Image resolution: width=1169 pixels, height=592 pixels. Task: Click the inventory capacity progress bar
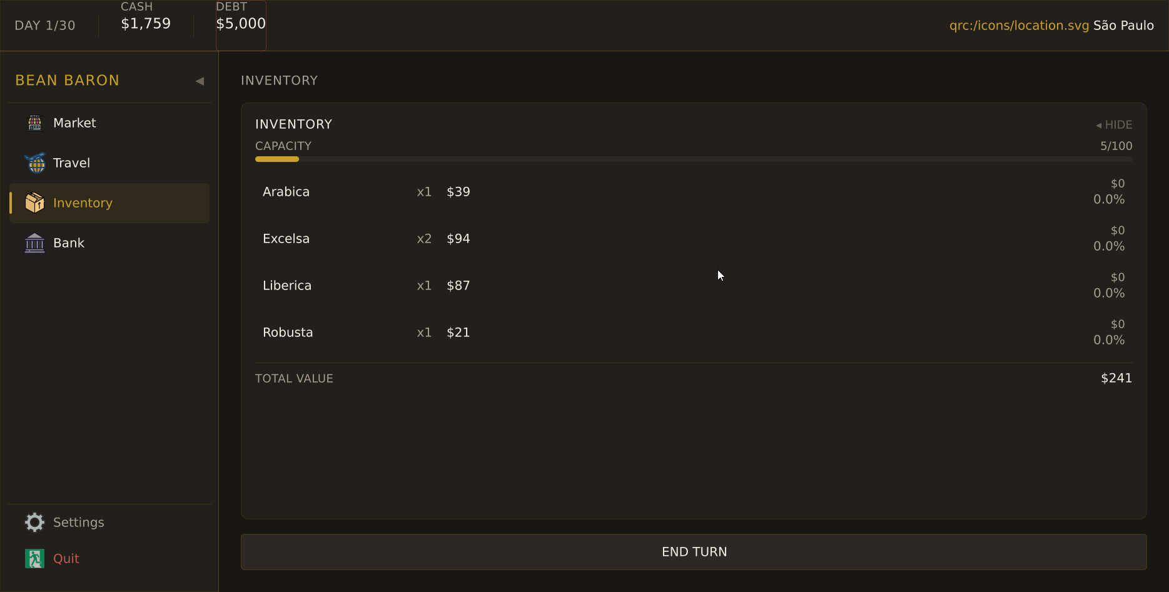tap(693, 159)
